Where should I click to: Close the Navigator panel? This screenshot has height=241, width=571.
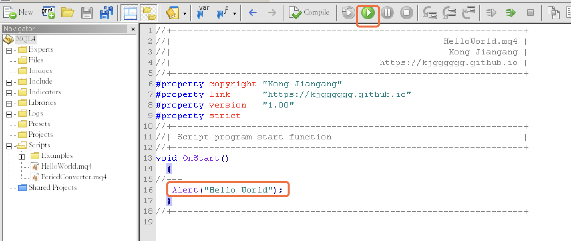[x=133, y=29]
